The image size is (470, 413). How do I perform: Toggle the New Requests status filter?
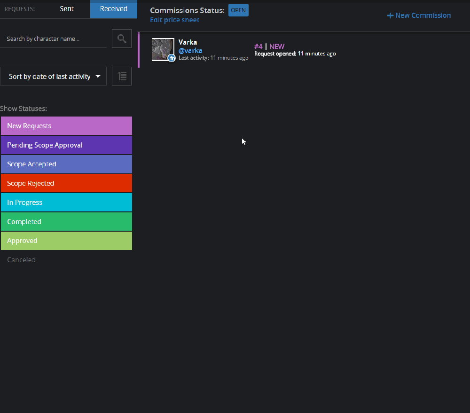point(66,126)
